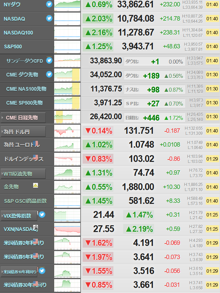Click Twitter icon next to サンデーダウCFD

[49, 60]
